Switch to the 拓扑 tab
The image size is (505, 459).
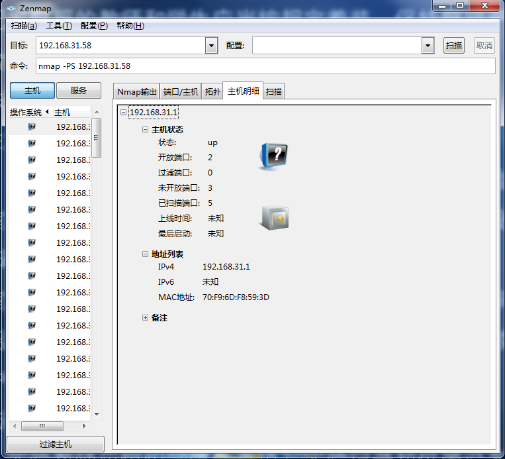(x=212, y=92)
